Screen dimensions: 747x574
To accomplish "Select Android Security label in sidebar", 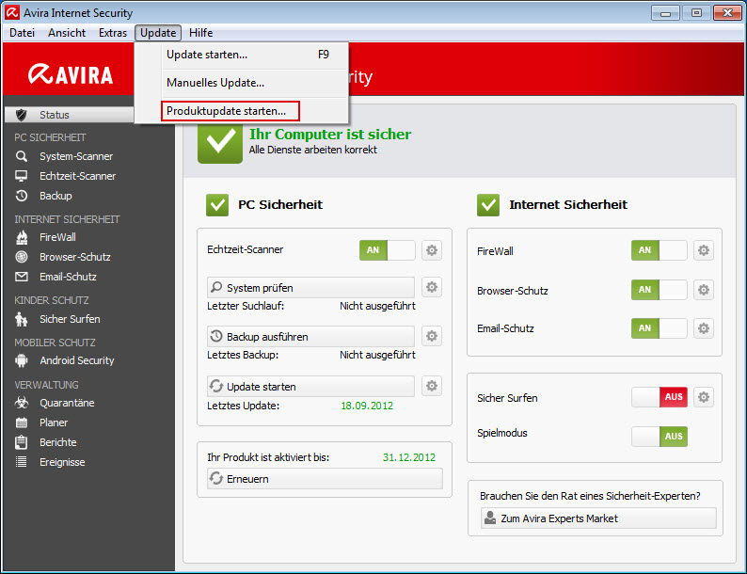I will 77,360.
